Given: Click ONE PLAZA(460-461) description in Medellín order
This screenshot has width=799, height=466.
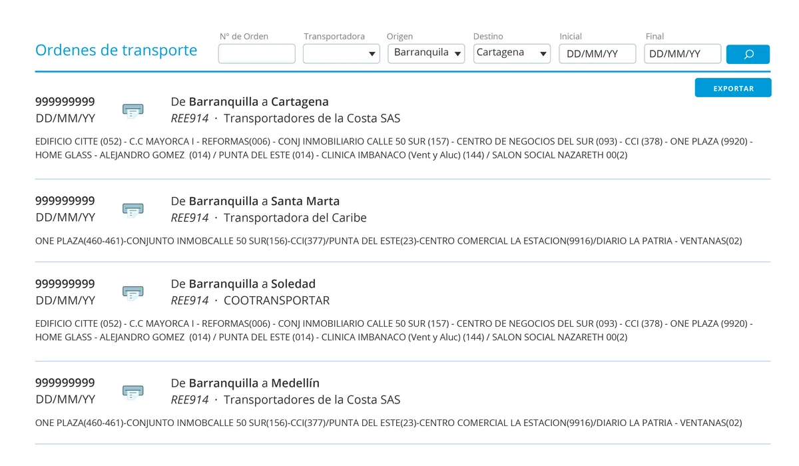Looking at the screenshot, I should tap(388, 423).
